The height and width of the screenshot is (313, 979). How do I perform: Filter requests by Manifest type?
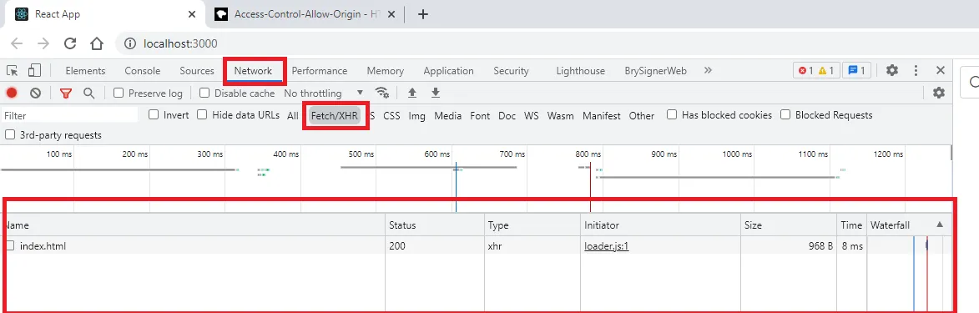click(x=602, y=115)
